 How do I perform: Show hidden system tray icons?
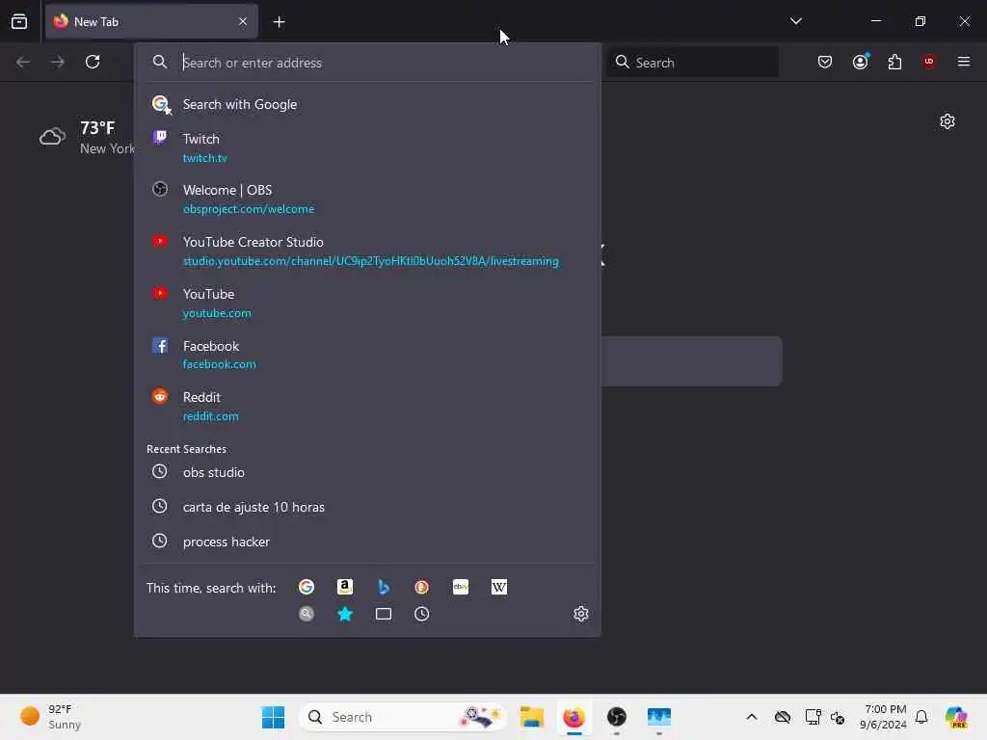click(x=752, y=717)
